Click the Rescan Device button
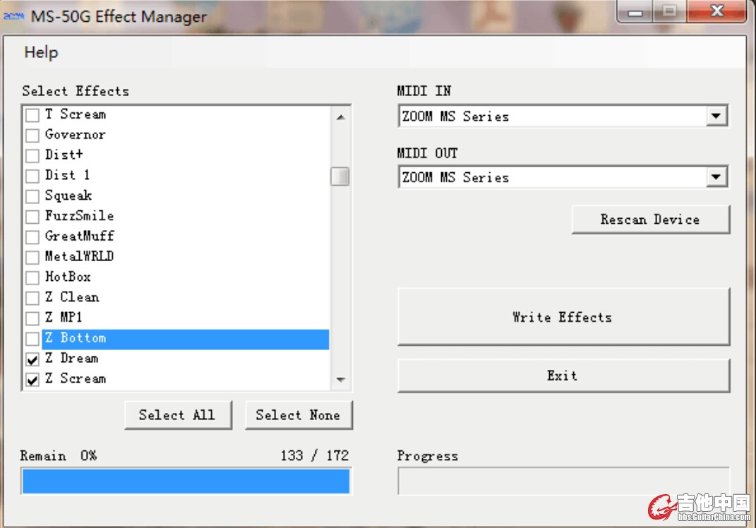Viewport: 756px width, 528px height. [x=650, y=220]
